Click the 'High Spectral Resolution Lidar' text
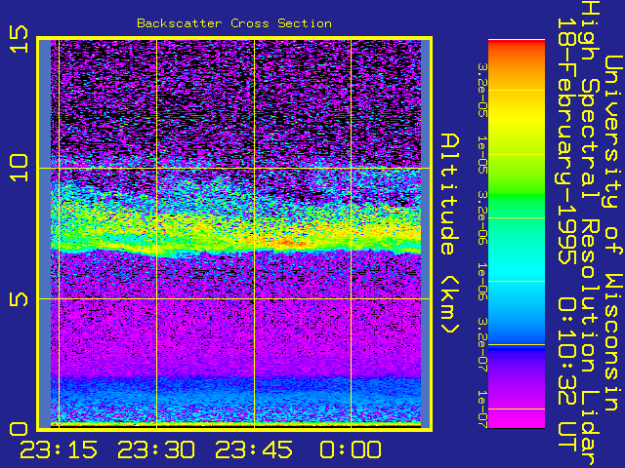Viewport: 625px width, 468px height. tap(590, 234)
